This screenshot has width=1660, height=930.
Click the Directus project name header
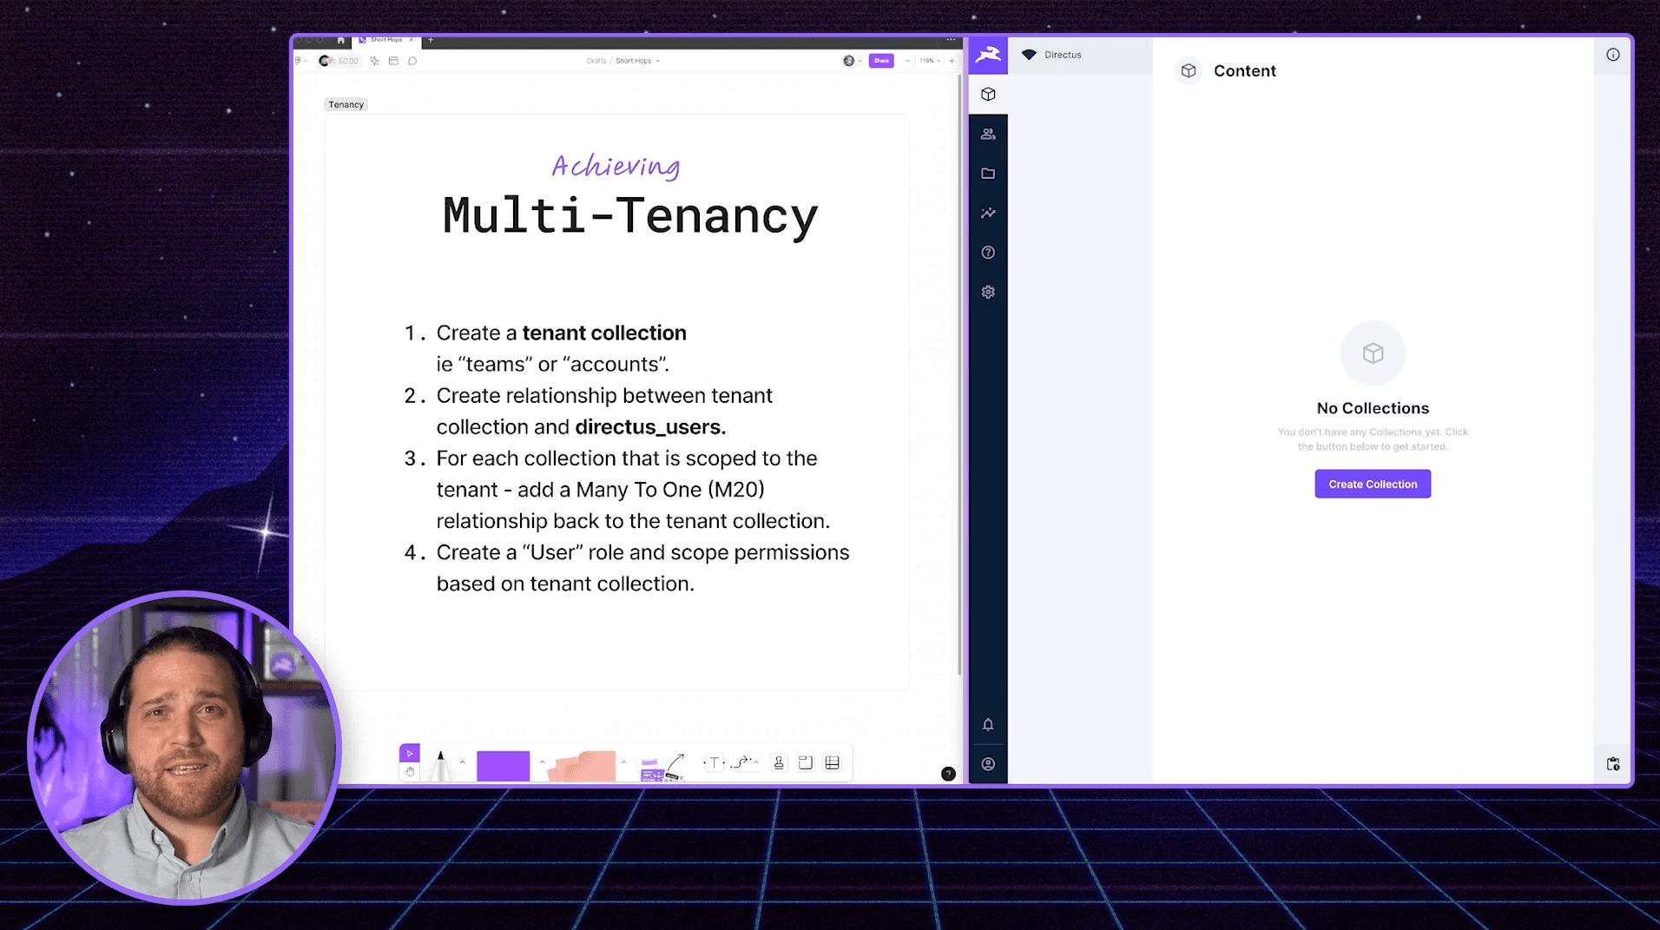(x=1080, y=55)
